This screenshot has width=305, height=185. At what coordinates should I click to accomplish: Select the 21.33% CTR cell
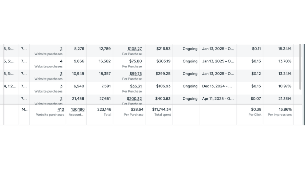click(x=278, y=100)
